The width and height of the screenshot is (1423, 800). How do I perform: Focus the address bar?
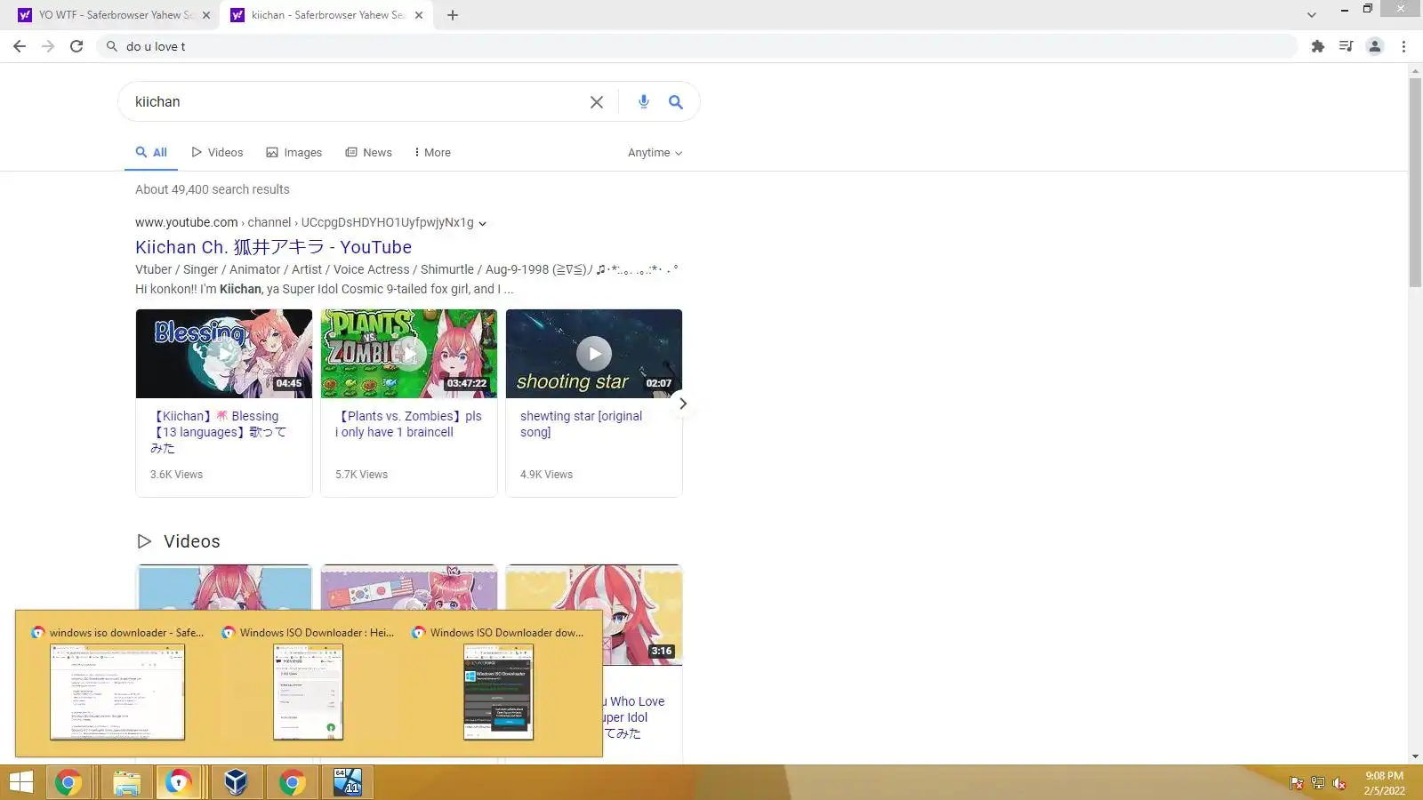(x=698, y=46)
